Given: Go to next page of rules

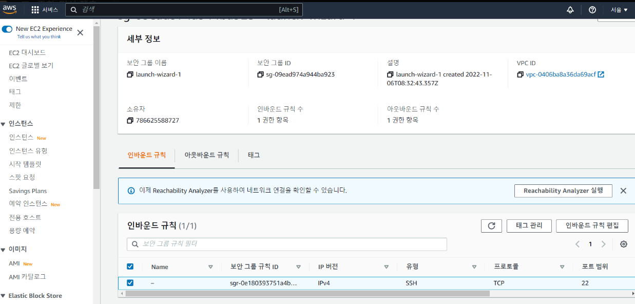Looking at the screenshot, I should tap(603, 244).
